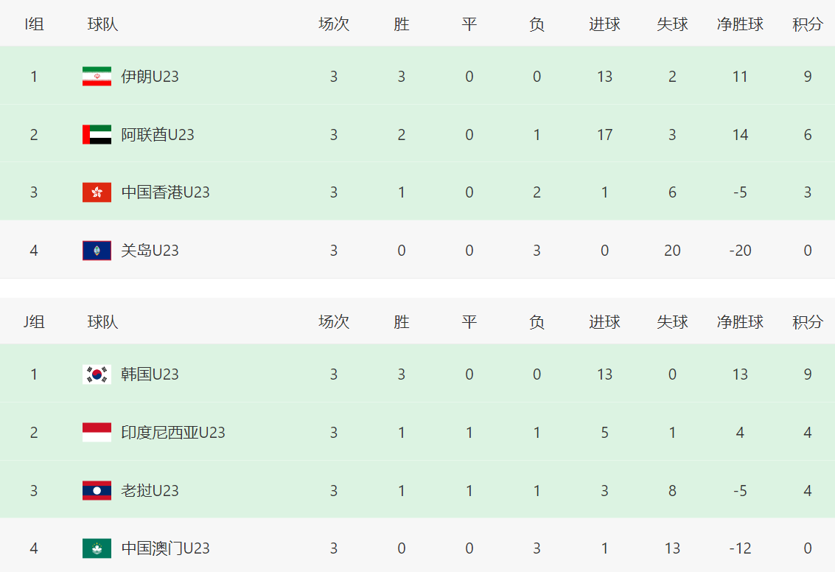
Task: Select the 中国澳门U23 table row name
Action: tap(165, 548)
